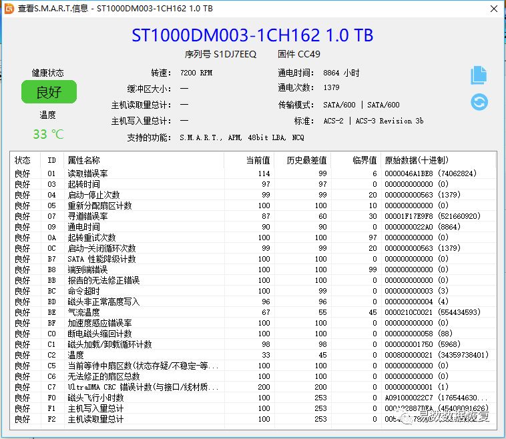The image size is (506, 439).
Task: Select the 当前等待中扇区数 row
Action: pyautogui.click(x=253, y=366)
